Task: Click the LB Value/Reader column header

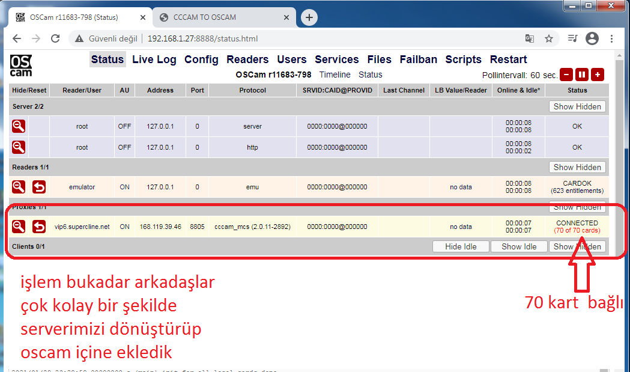Action: (x=461, y=91)
